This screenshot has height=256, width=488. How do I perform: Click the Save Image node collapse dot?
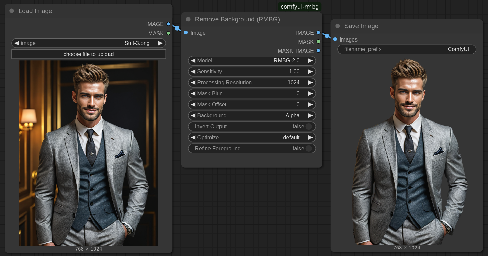338,26
